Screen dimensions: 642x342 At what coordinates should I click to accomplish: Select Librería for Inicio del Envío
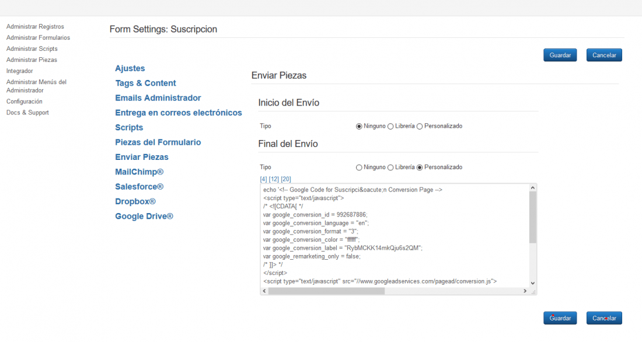tap(390, 127)
